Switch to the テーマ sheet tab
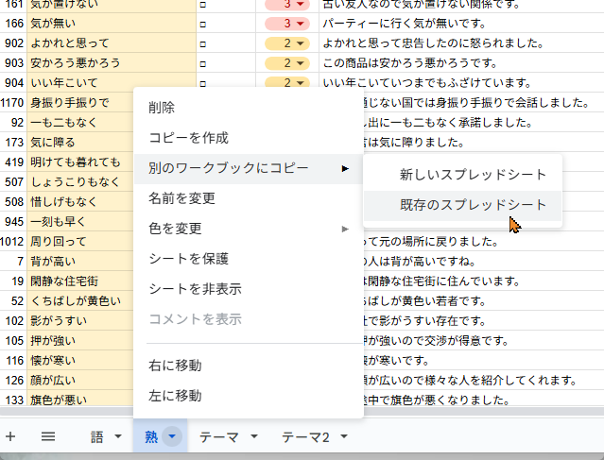The image size is (604, 460). 218,436
